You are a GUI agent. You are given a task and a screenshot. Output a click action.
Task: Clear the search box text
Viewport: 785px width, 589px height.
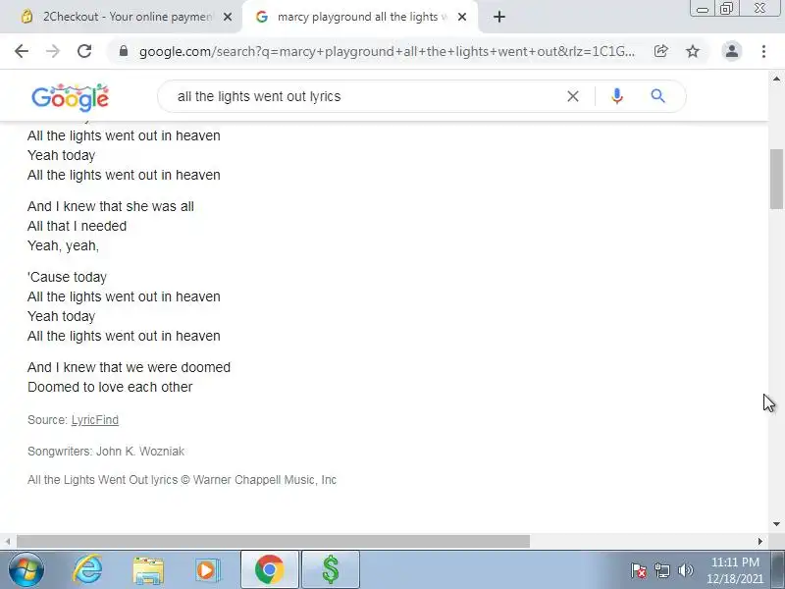[573, 96]
